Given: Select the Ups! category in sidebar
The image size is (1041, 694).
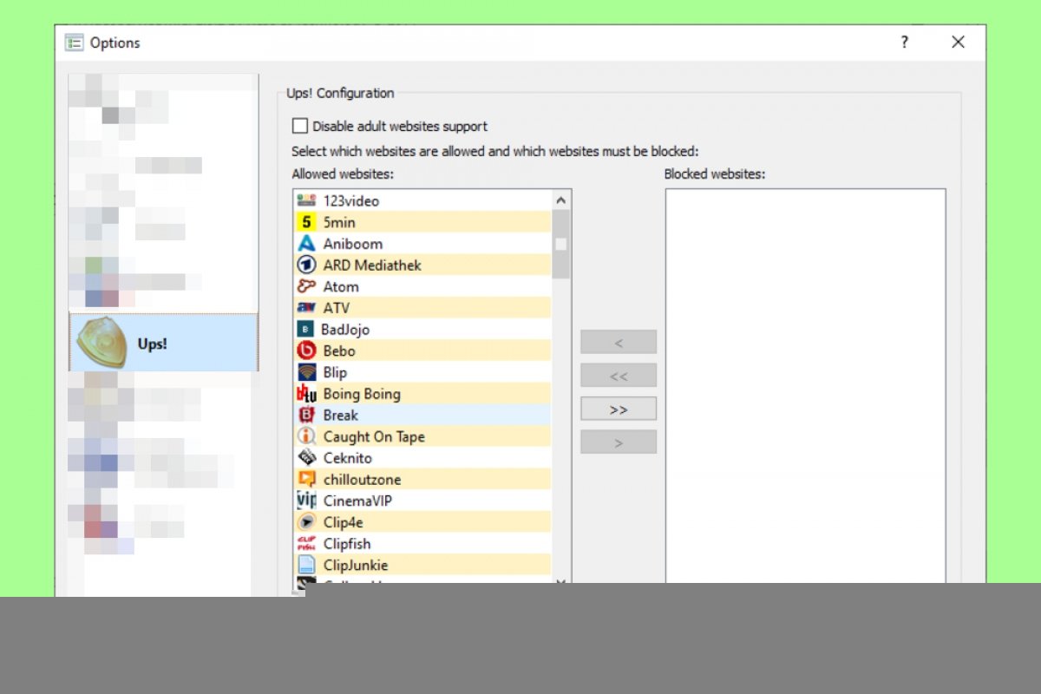Looking at the screenshot, I should [164, 343].
